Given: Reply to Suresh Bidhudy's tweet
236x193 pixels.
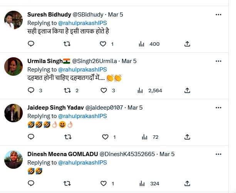Looking at the screenshot, I should point(31,44).
